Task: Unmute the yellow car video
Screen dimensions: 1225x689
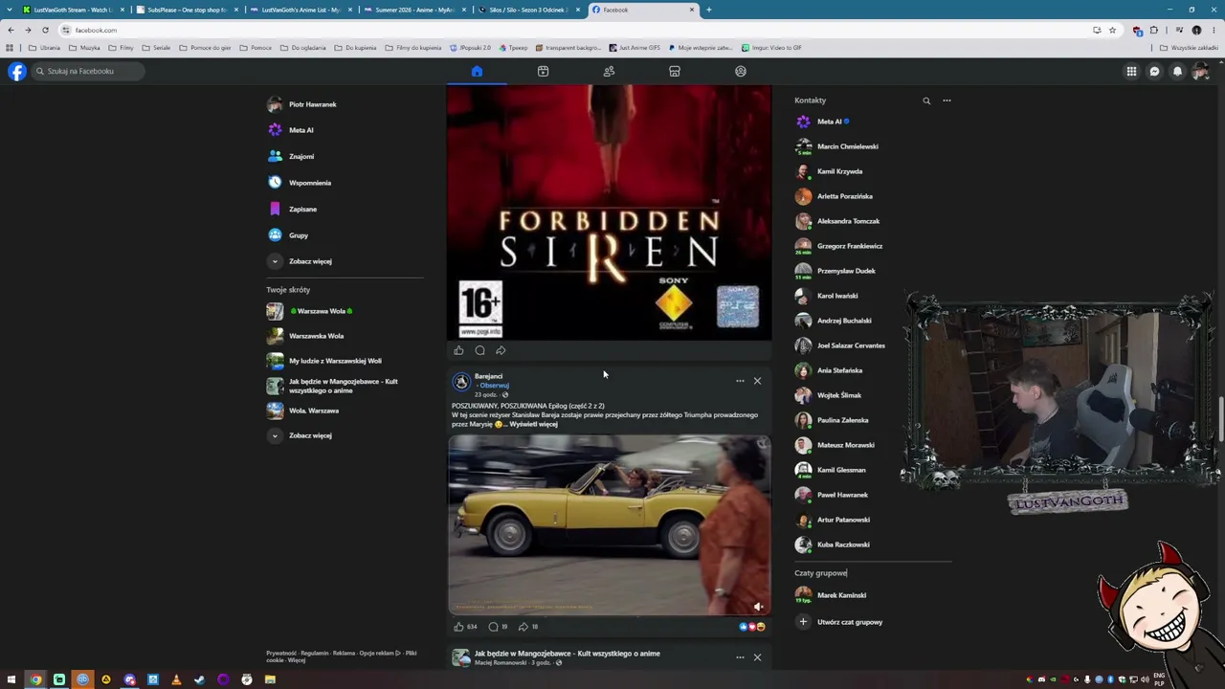Action: (758, 607)
